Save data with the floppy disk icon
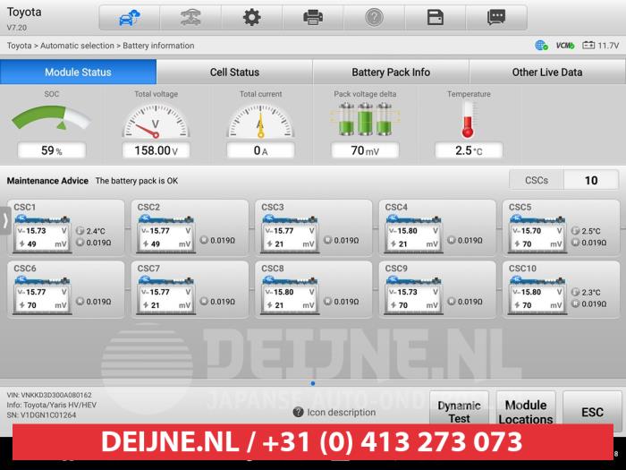This screenshot has height=470, width=626. pos(436,17)
